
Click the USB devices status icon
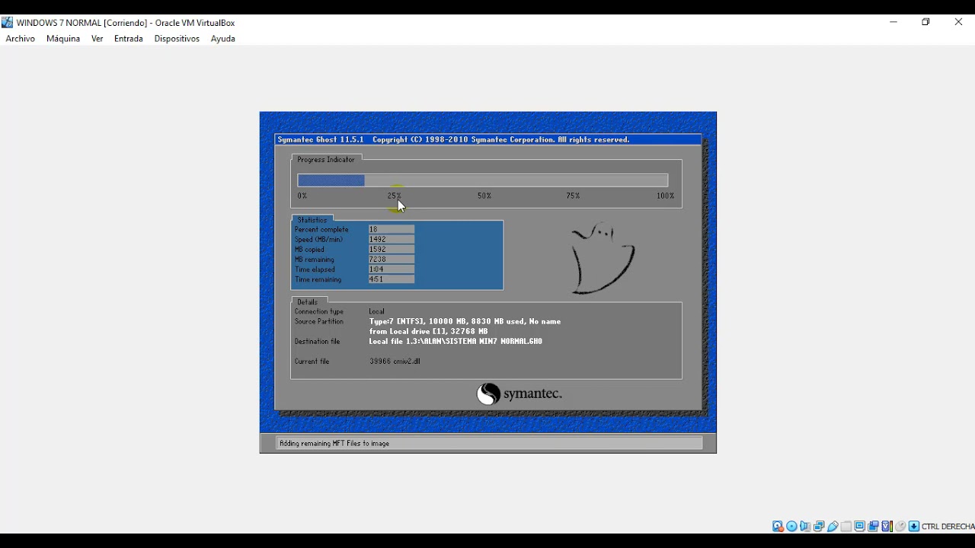coord(833,526)
